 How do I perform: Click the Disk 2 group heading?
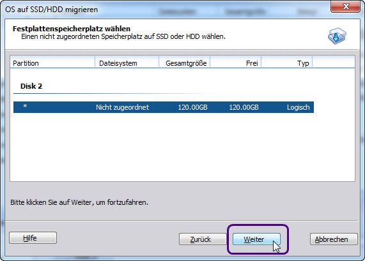[31, 86]
